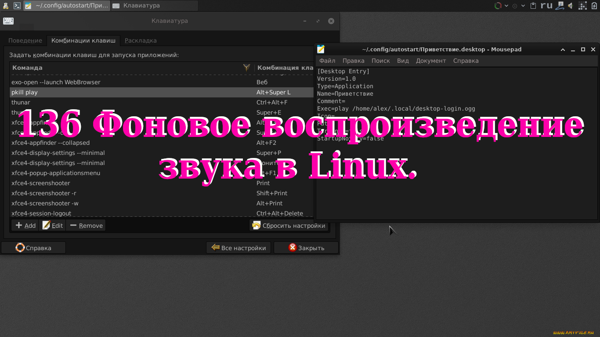Viewport: 600px width, 337px height.
Task: Click the concentric-circle tray icon
Action: tap(515, 6)
